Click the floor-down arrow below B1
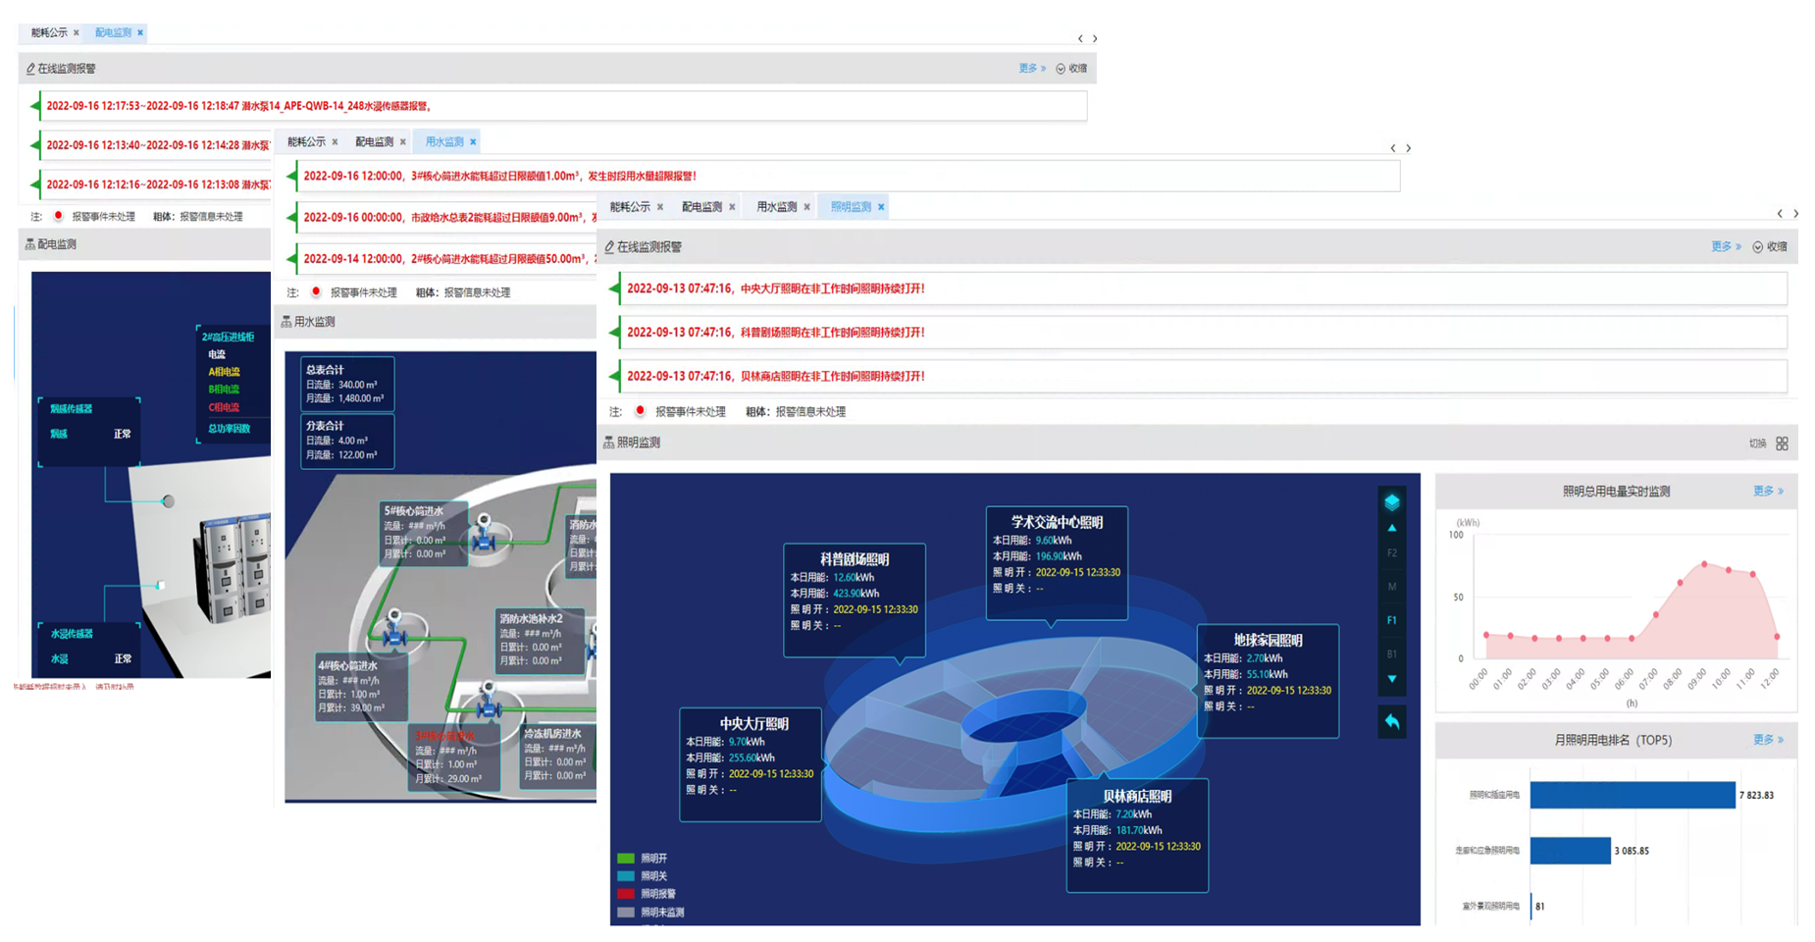This screenshot has width=1815, height=942. click(x=1391, y=679)
